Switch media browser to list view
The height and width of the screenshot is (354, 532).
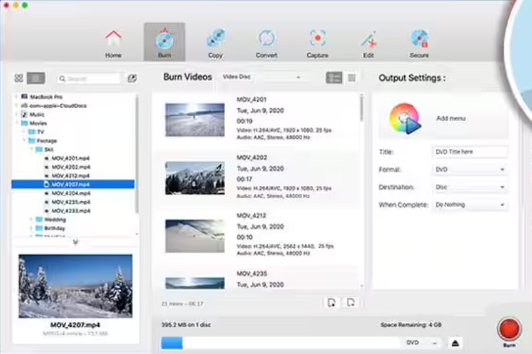(35, 78)
